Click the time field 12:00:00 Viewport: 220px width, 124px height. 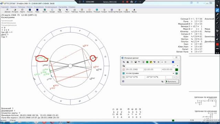coord(152,70)
